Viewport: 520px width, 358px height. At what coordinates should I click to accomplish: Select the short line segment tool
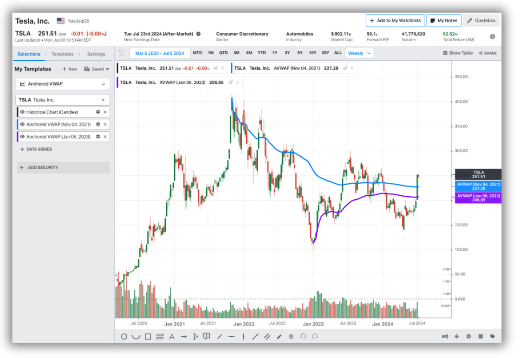coord(220,337)
